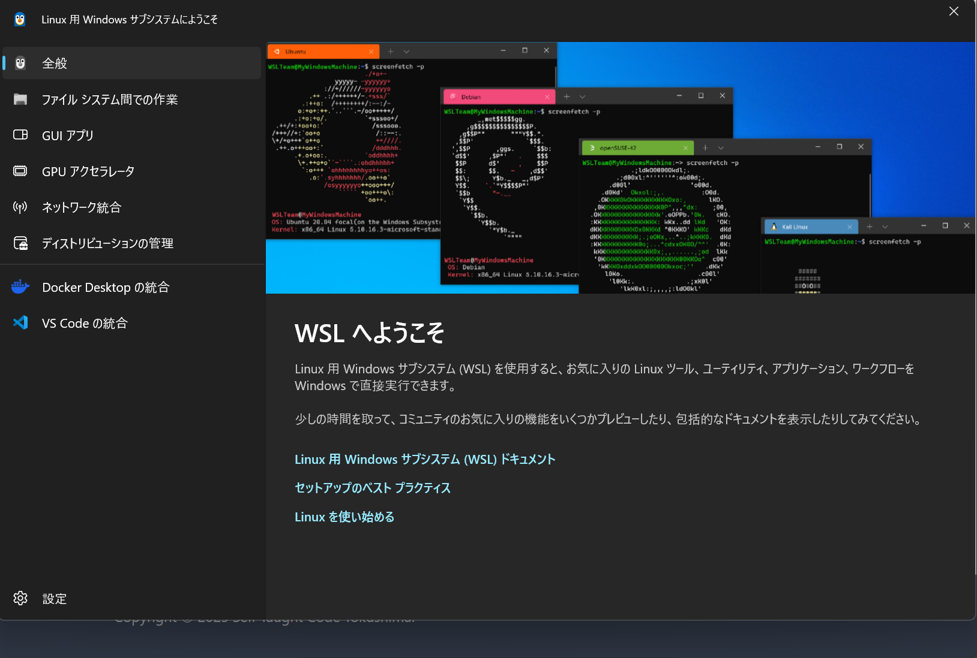
Task: Select the 全般 penguin icon in sidebar
Action: click(x=20, y=63)
